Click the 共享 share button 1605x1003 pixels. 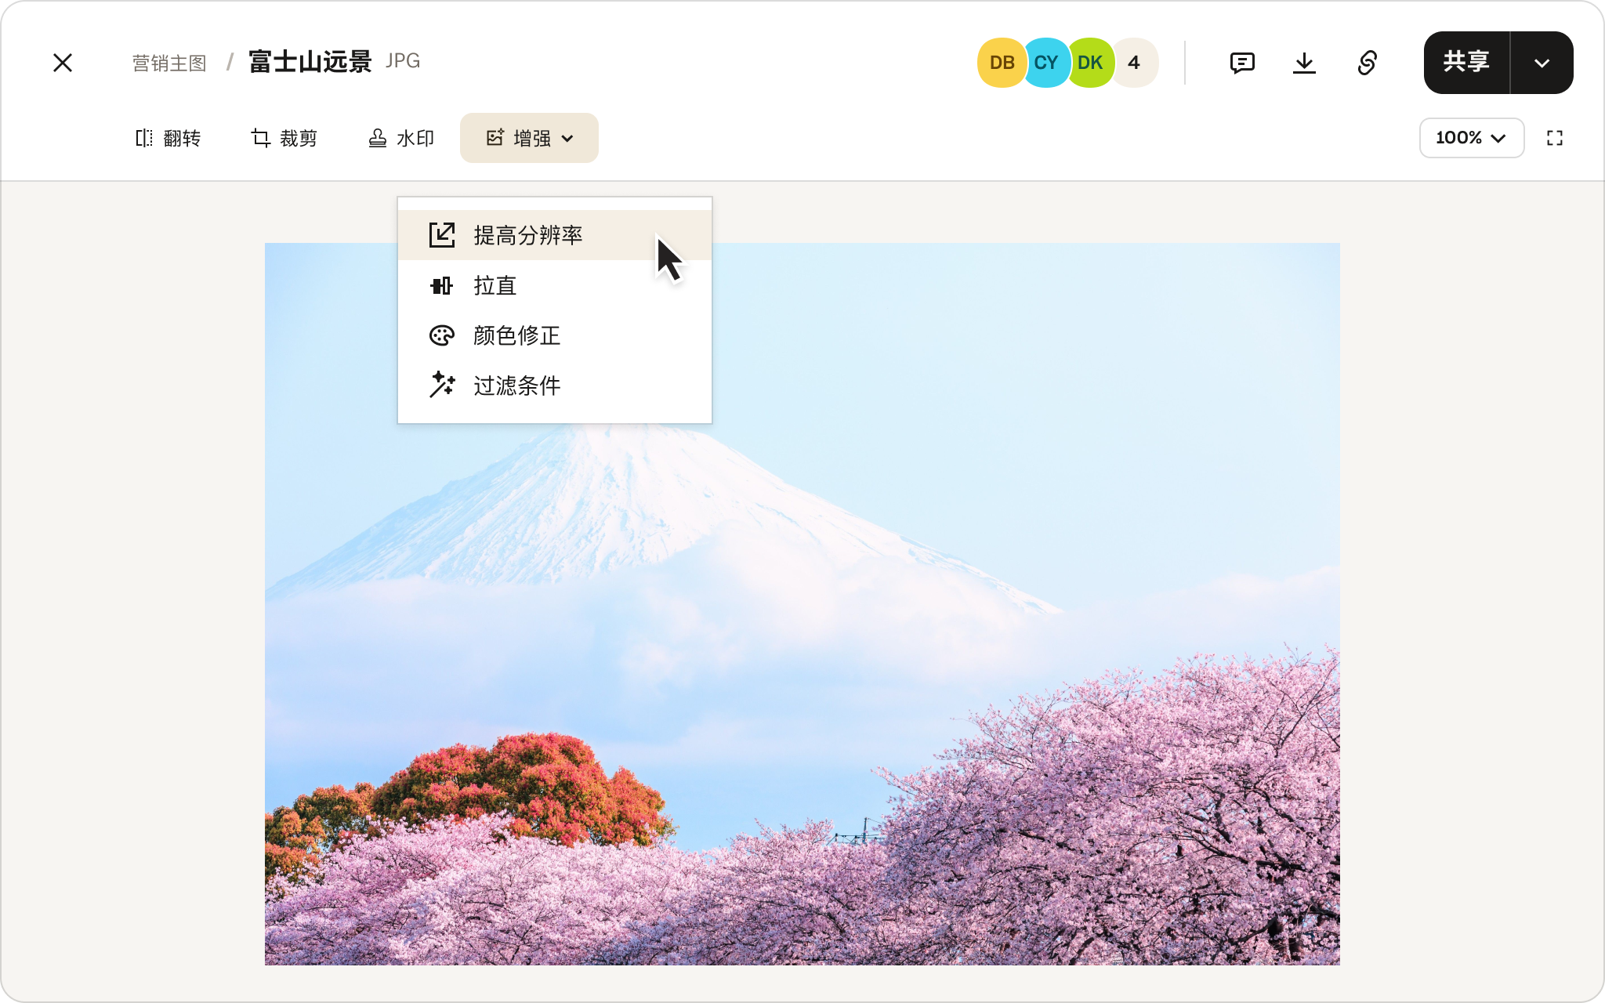click(x=1466, y=63)
